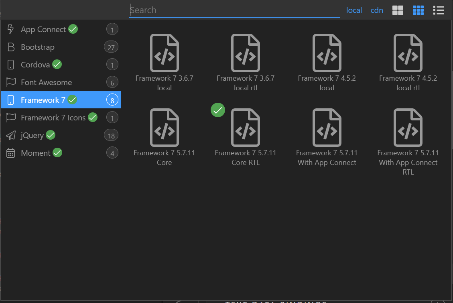Click the Framework 7 3.6.7 local file icon
Screen dimensions: 453x303
pos(165,53)
